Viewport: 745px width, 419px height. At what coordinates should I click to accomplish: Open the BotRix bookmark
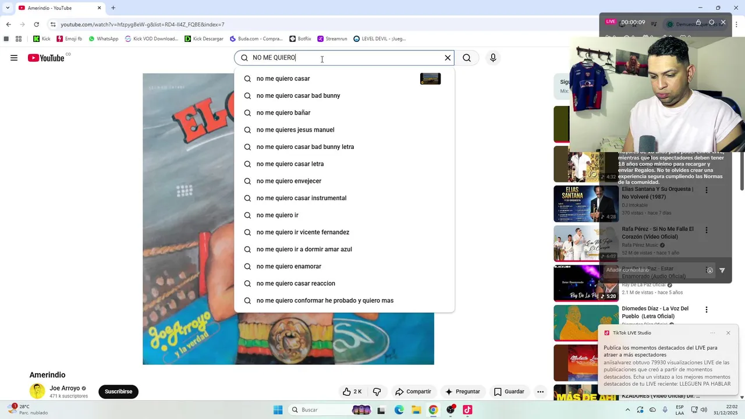tap(300, 38)
